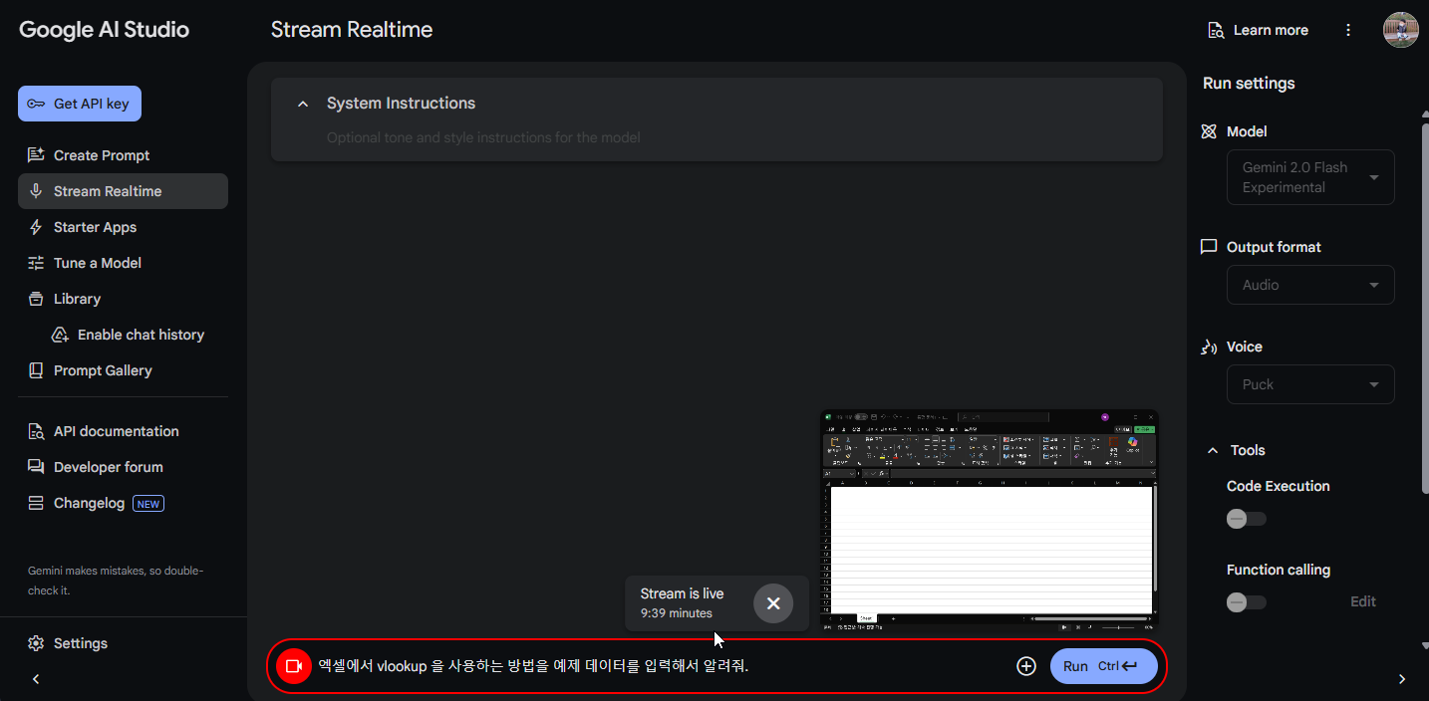This screenshot has width=1429, height=701.
Task: Toggle the Function calling switch
Action: (1246, 602)
